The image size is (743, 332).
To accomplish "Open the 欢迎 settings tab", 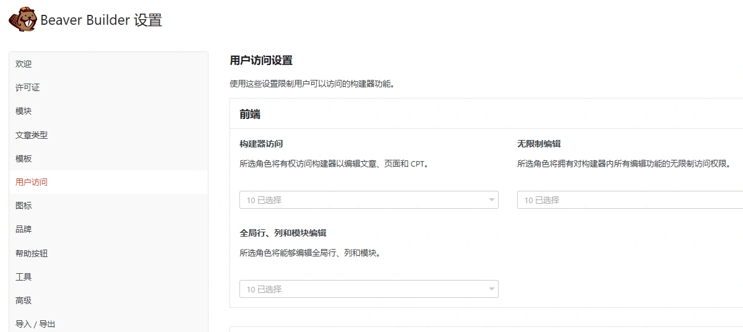I will (109, 64).
